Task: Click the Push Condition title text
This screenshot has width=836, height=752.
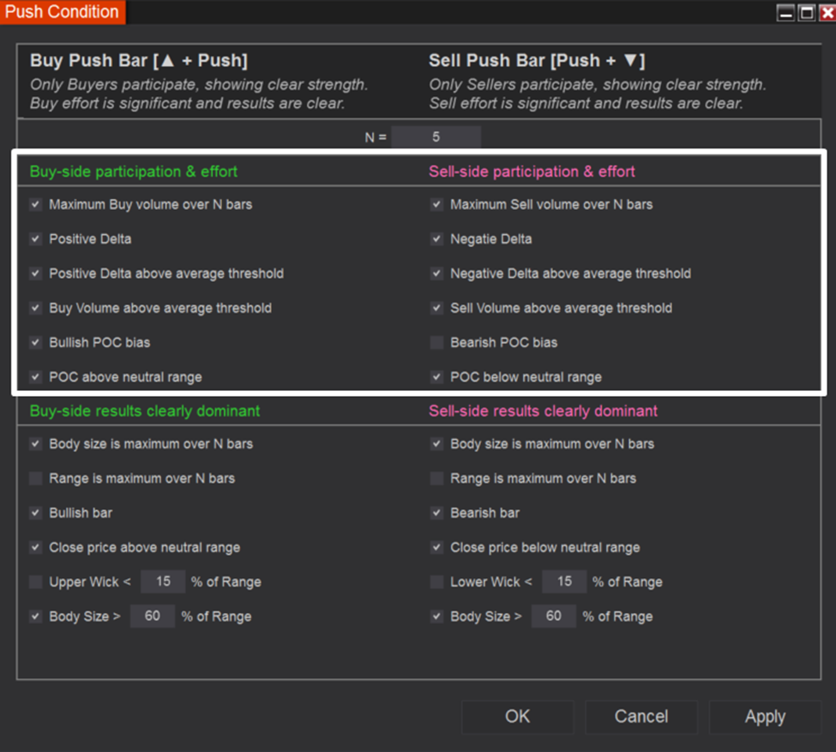Action: point(62,12)
